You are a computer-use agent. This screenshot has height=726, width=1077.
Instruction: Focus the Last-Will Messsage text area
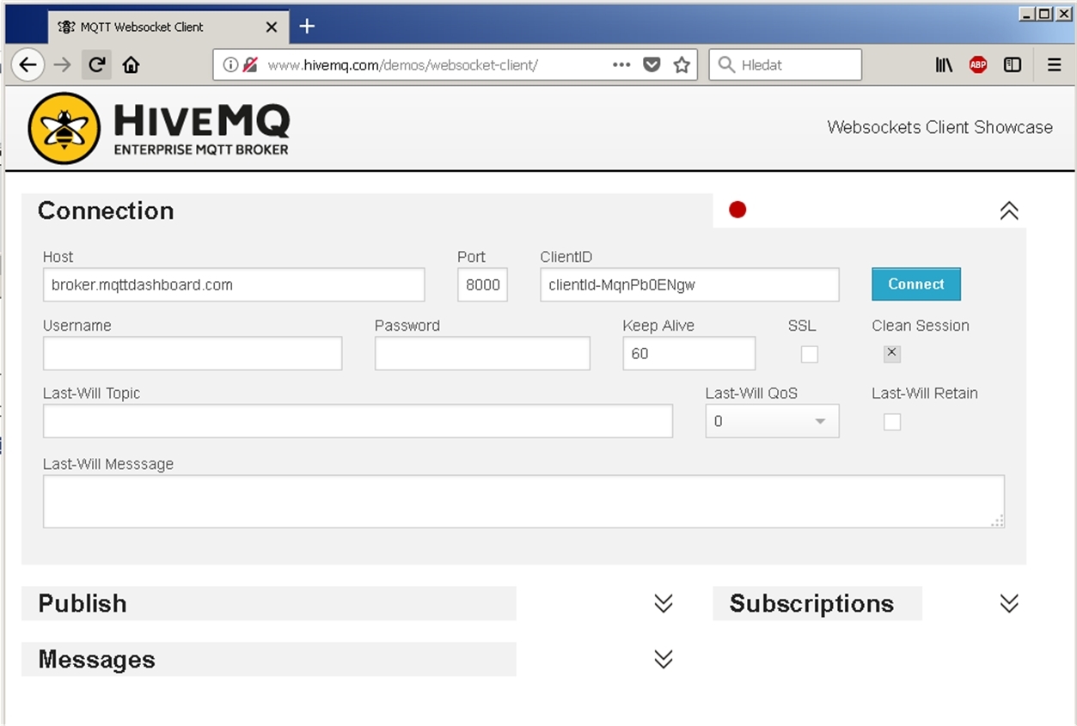(523, 501)
